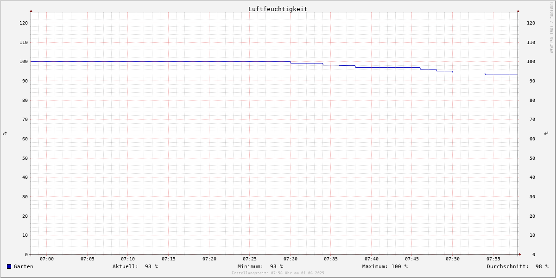Click the 07:00 time axis label
This screenshot has width=556, height=278.
47,259
